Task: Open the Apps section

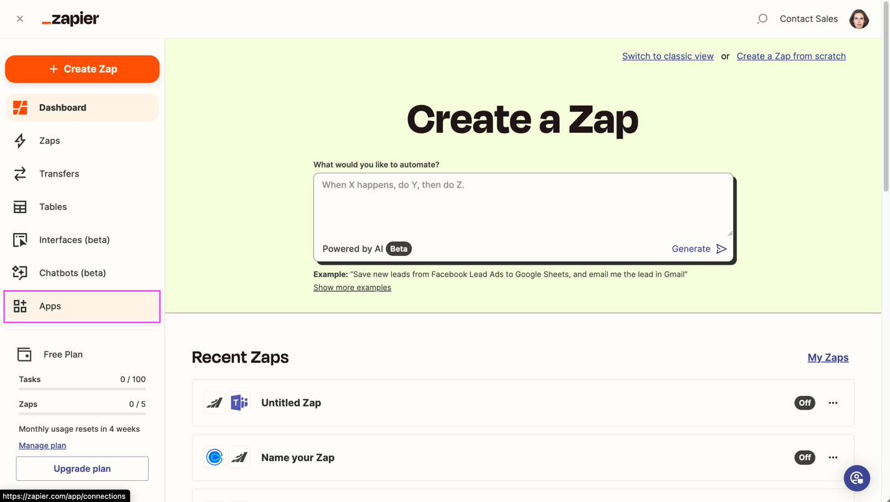Action: pyautogui.click(x=50, y=306)
